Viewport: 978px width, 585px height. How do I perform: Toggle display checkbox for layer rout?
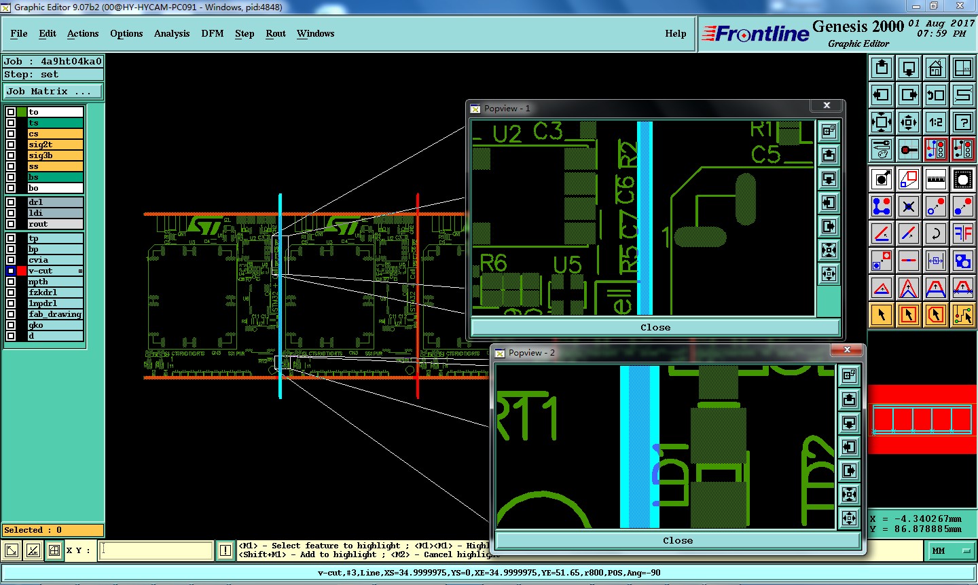point(11,224)
